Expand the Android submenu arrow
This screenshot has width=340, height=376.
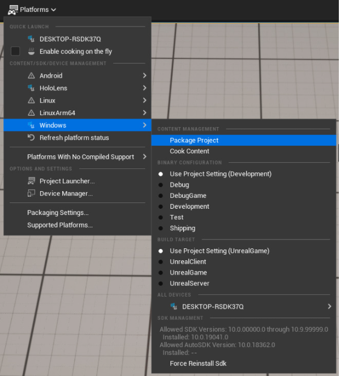click(144, 75)
